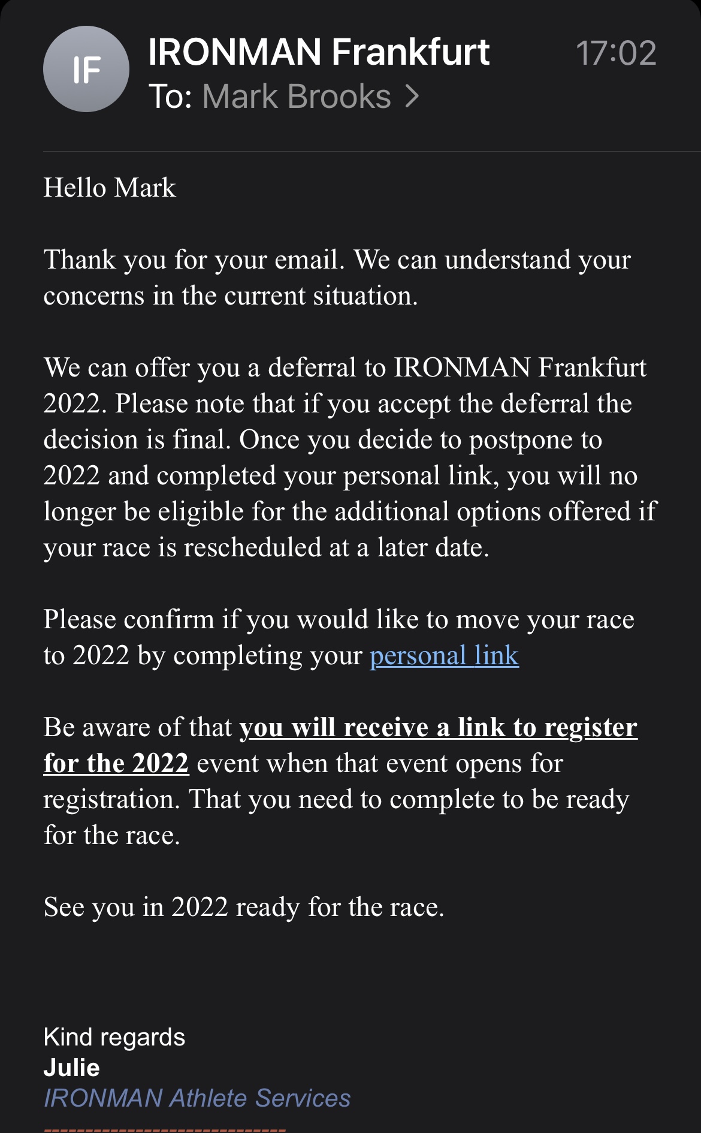
Task: Tap the 17:02 timestamp
Action: pos(616,53)
